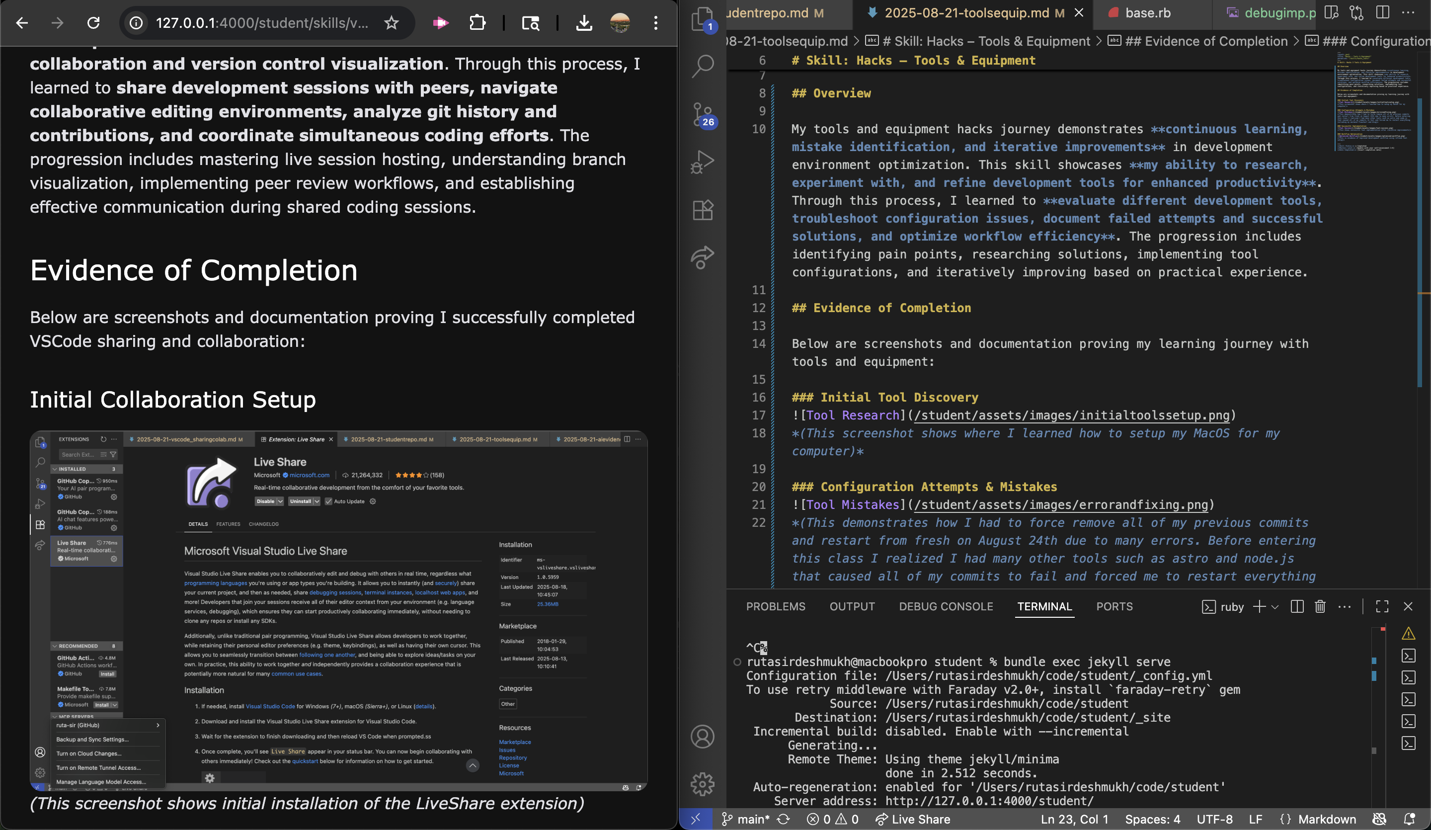The width and height of the screenshot is (1431, 830).
Task: Split the terminal pane
Action: 1297,607
